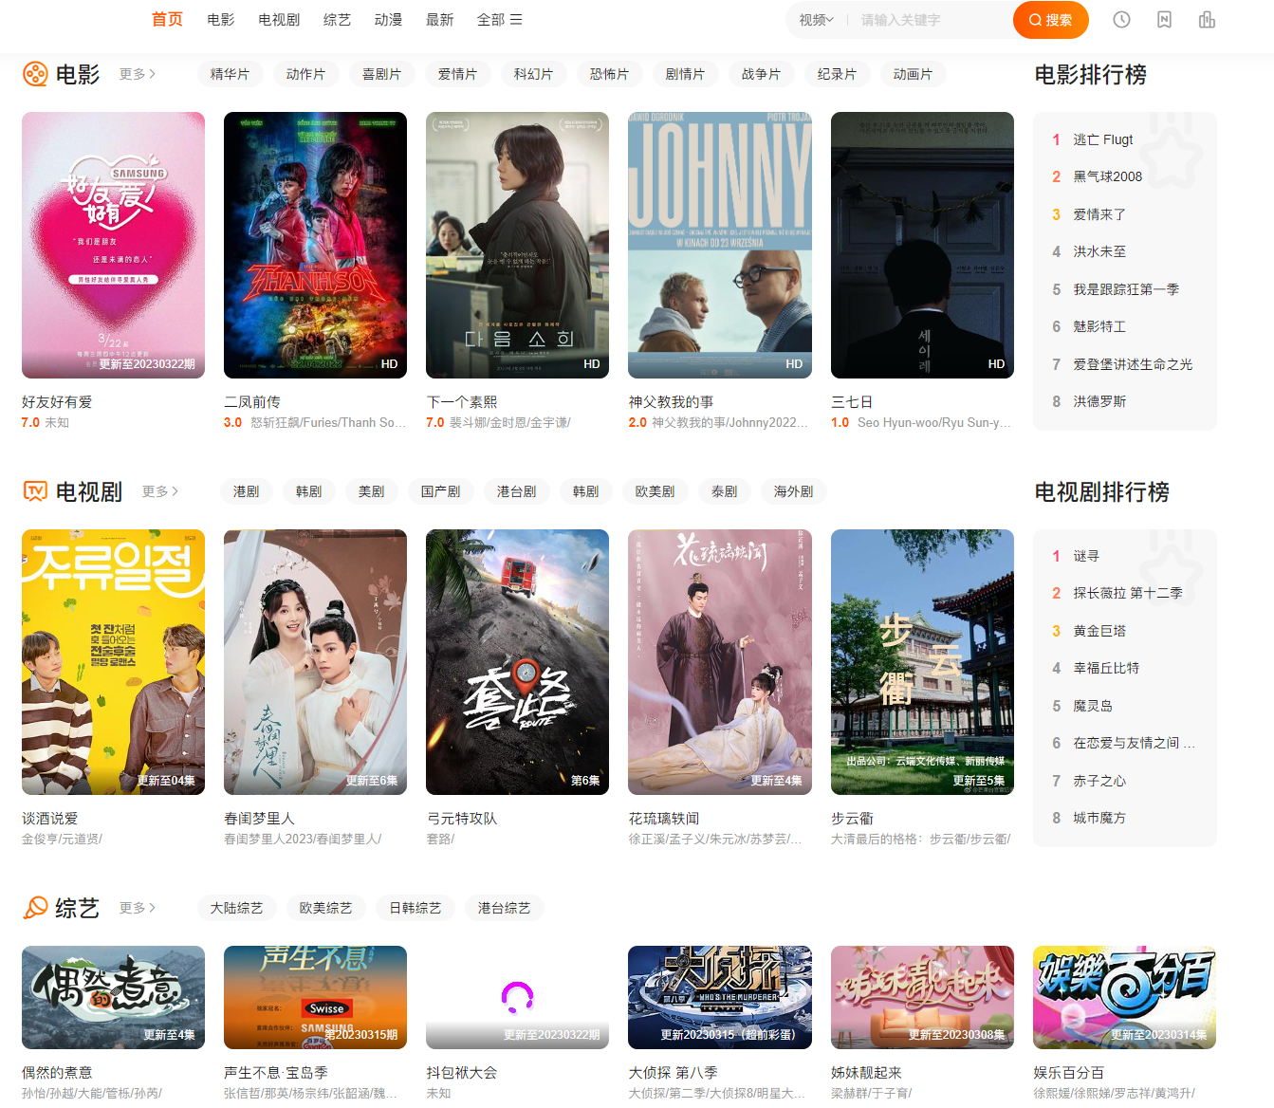The height and width of the screenshot is (1108, 1274).
Task: Open the 偶然的煮意 variety thumbnail
Action: tap(113, 997)
